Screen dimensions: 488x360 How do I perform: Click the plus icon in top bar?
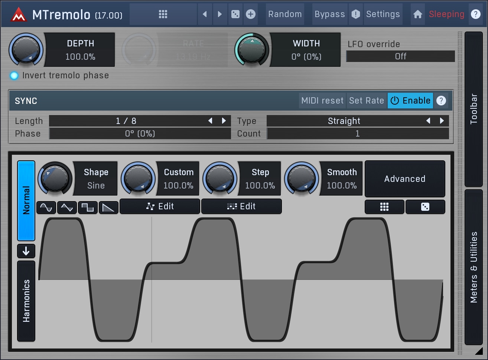251,14
